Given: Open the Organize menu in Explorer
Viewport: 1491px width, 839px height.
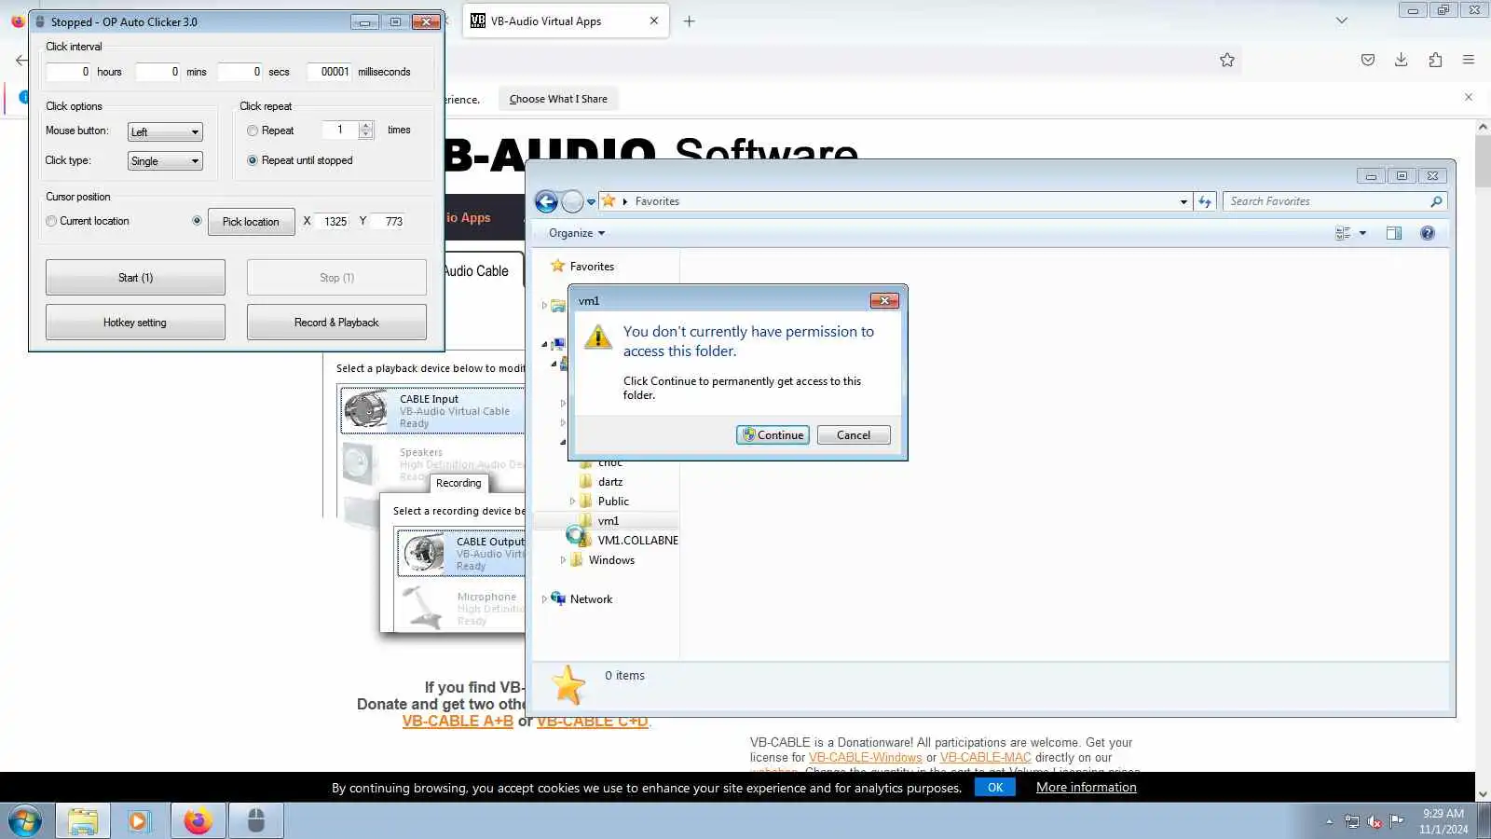Looking at the screenshot, I should (577, 233).
